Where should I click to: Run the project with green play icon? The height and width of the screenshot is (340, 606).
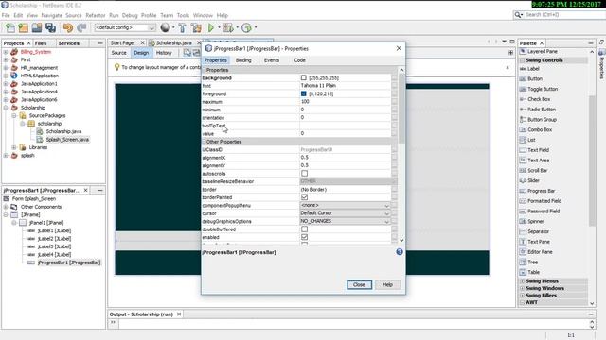211,27
